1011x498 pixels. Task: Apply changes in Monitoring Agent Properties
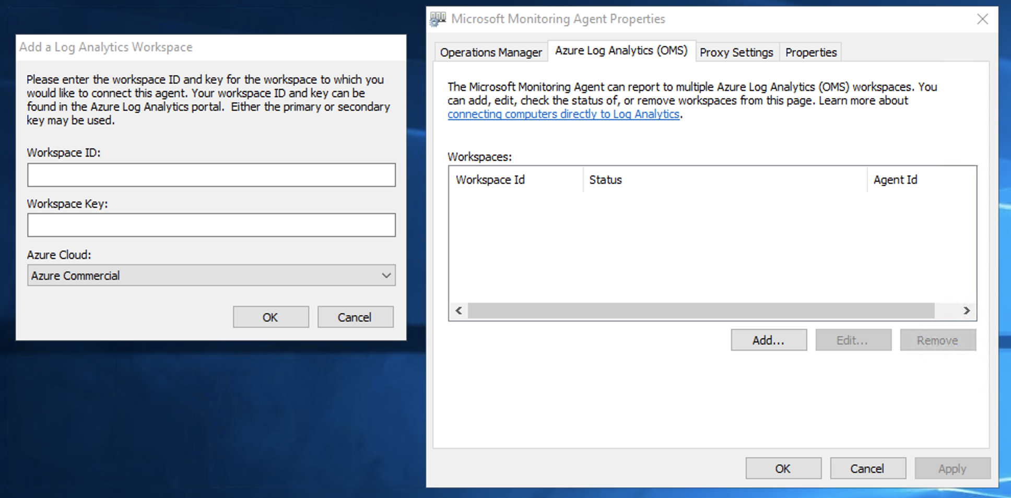pos(952,468)
